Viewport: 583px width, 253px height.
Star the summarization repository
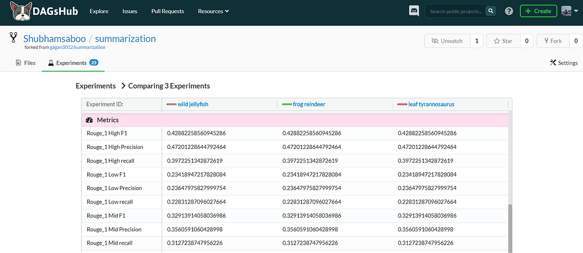503,41
